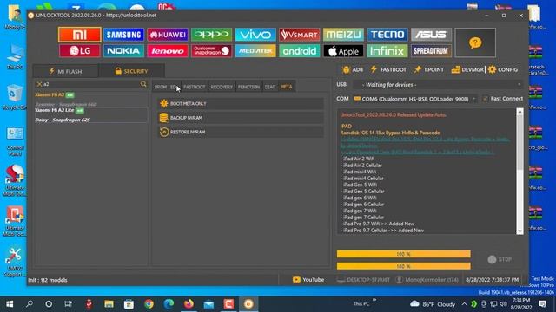Screen dimensions: 556x312
Task: Click the top iPad bypass link in log
Action: (425, 142)
